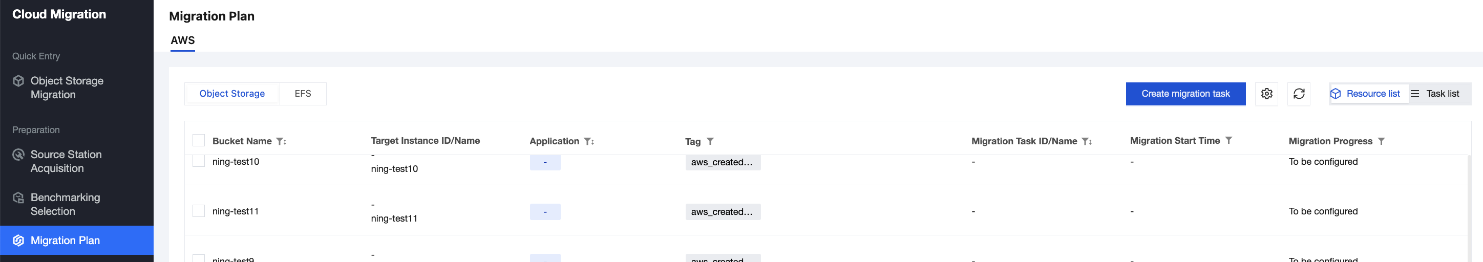Click the Source Station Acquisition icon
Screen dimensions: 1483x262
coord(18,155)
